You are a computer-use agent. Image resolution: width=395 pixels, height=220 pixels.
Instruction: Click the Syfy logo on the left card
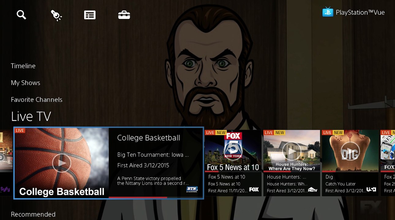pyautogui.click(x=5, y=189)
